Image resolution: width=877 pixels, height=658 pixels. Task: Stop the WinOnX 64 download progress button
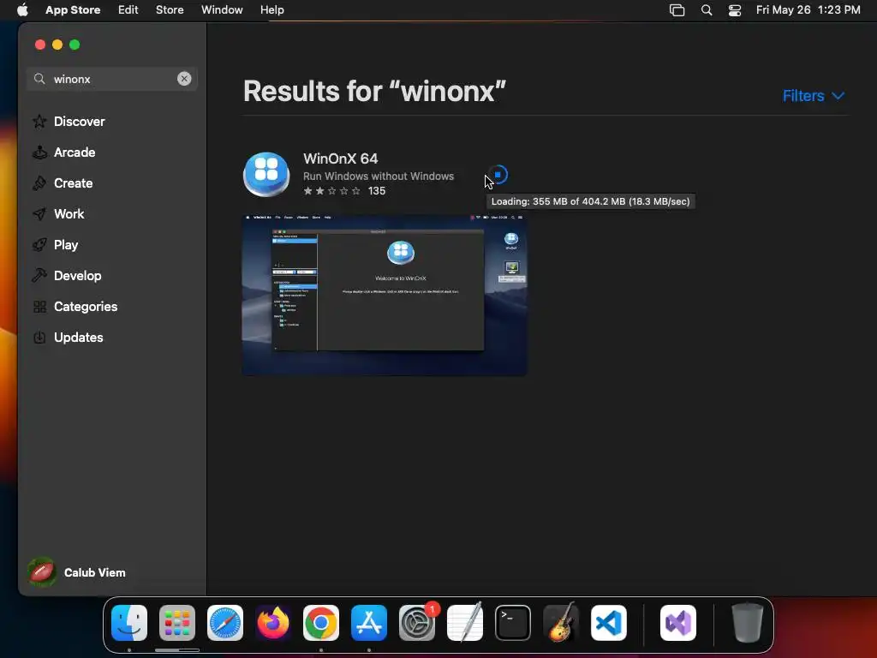[x=498, y=175]
